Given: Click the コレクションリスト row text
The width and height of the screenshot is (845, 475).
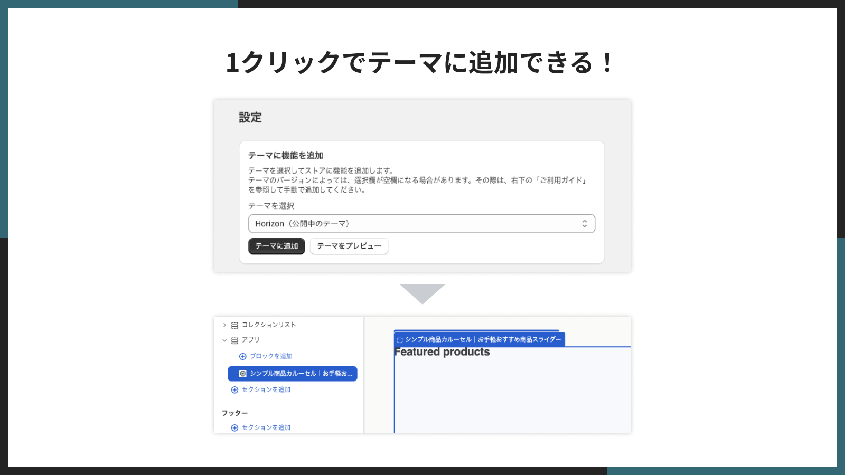Looking at the screenshot, I should coord(269,325).
